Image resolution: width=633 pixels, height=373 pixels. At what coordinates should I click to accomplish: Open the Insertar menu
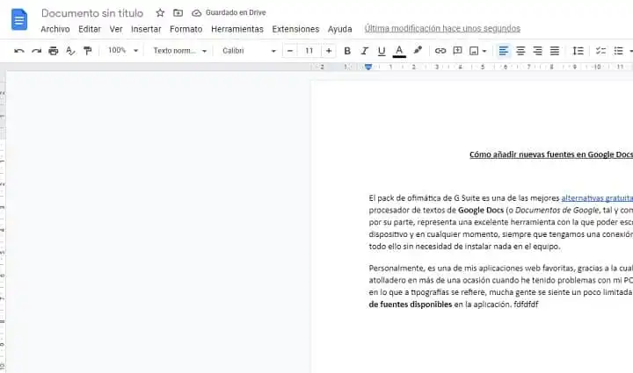[146, 29]
